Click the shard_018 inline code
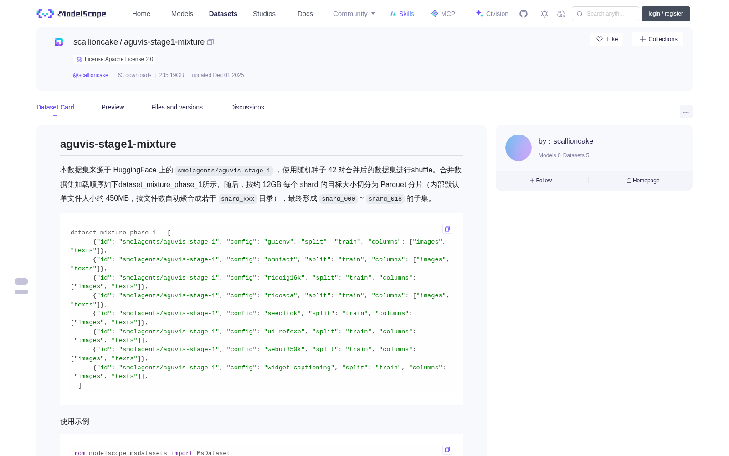The height and width of the screenshot is (456, 729). (385, 199)
